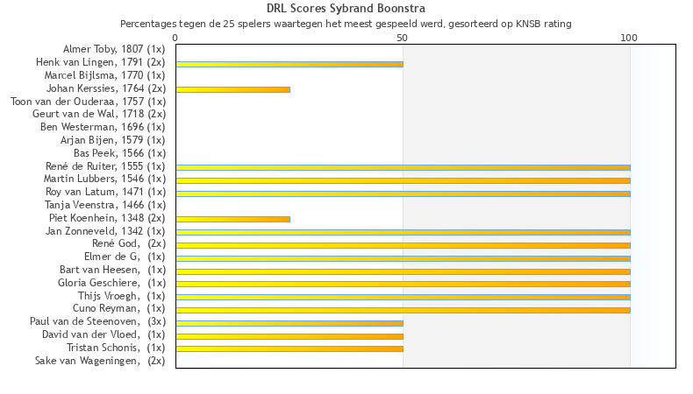
Task: Click the Cuno Reyman bar
Action: (x=402, y=310)
